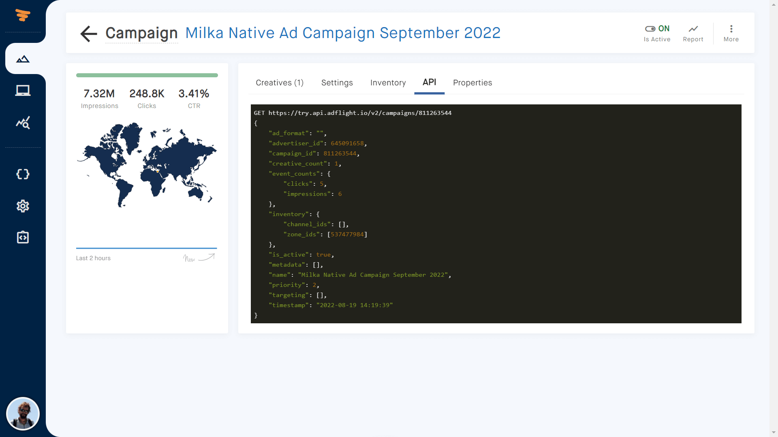This screenshot has width=778, height=437.
Task: Open Settings via the gear icon
Action: click(x=23, y=206)
